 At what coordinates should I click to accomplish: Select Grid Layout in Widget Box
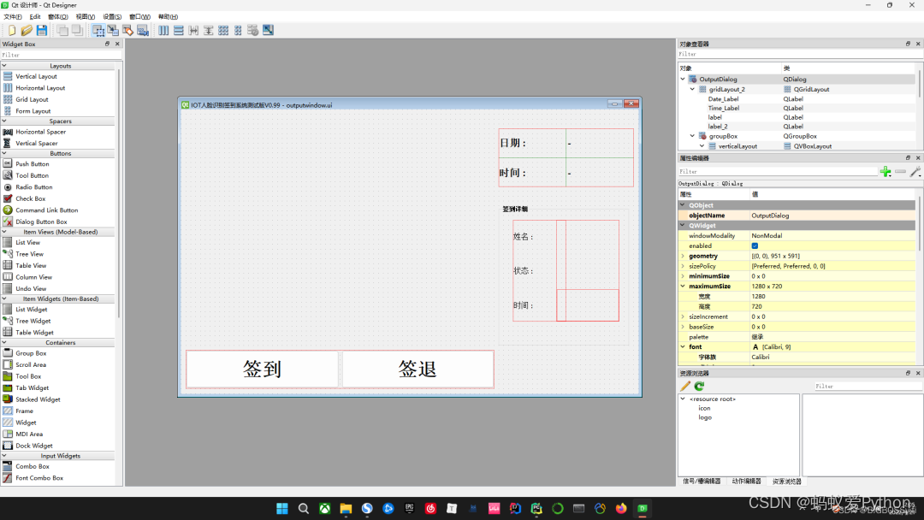32,99
